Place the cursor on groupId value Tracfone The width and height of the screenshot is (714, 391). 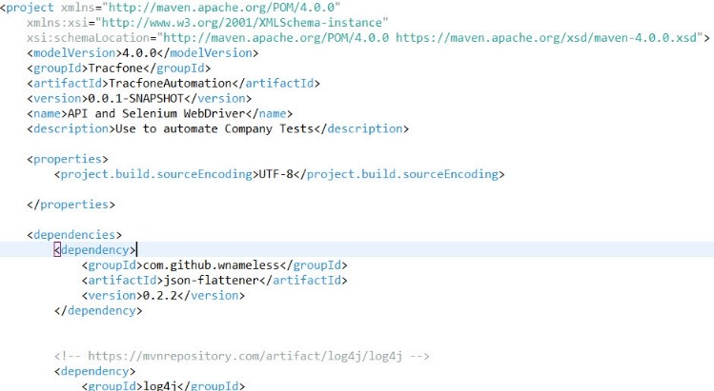pyautogui.click(x=115, y=68)
